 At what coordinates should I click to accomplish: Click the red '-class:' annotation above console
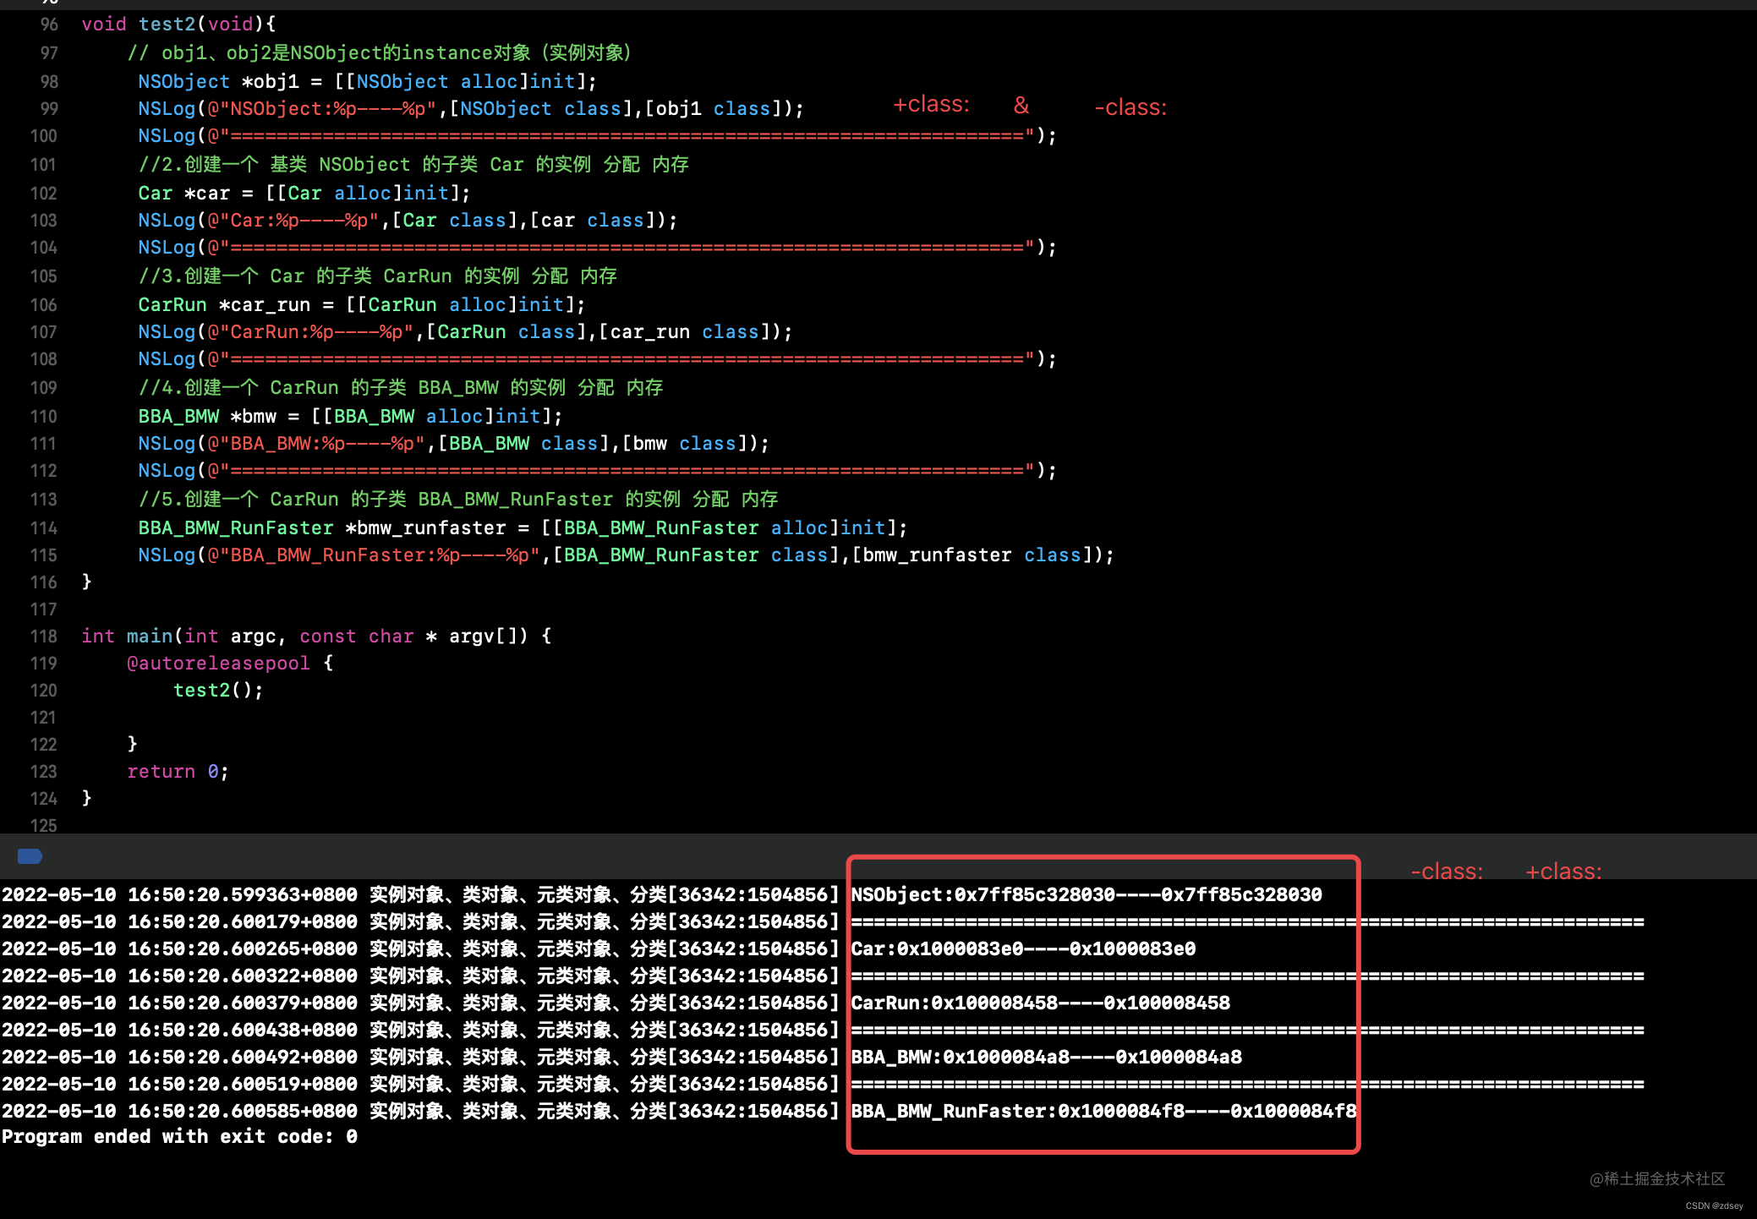(1446, 872)
